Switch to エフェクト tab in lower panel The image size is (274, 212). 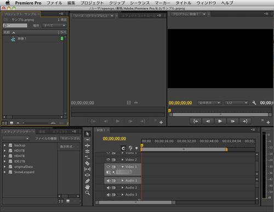[x=60, y=131]
